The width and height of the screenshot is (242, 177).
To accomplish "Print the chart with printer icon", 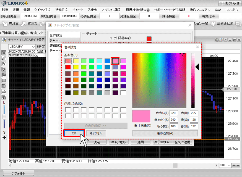I will 4,91.
